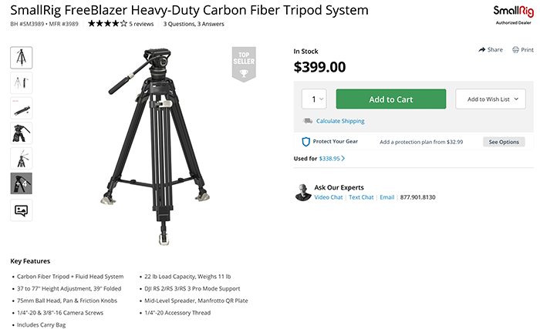Click the shipping truck icon
The height and width of the screenshot is (329, 540).
point(308,121)
